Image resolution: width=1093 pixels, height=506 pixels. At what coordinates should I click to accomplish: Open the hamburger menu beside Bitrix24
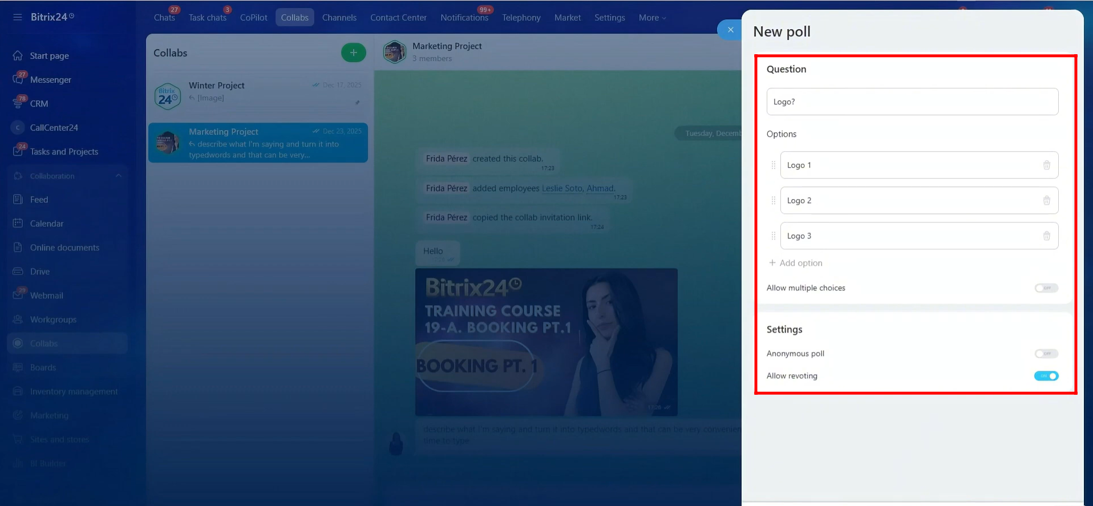[x=18, y=17]
